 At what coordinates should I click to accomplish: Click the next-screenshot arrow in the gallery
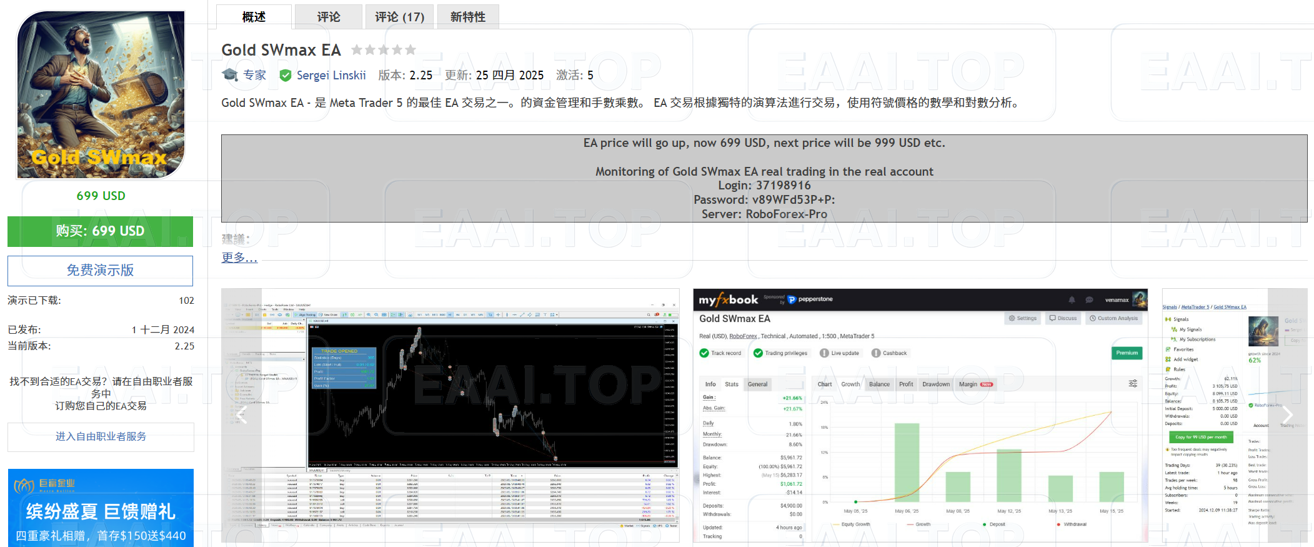point(1287,415)
